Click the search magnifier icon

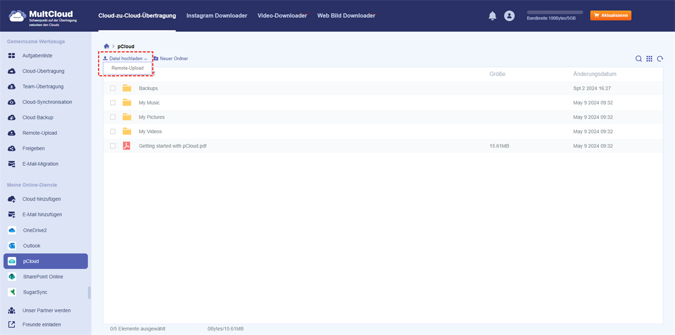click(x=638, y=58)
